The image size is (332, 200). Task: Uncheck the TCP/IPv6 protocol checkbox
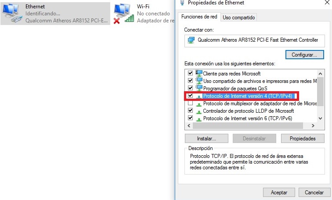click(x=190, y=118)
